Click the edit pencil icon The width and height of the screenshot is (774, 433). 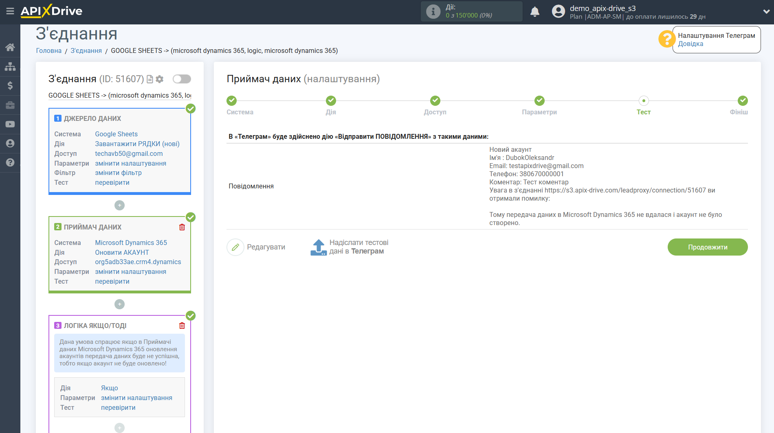pyautogui.click(x=235, y=247)
